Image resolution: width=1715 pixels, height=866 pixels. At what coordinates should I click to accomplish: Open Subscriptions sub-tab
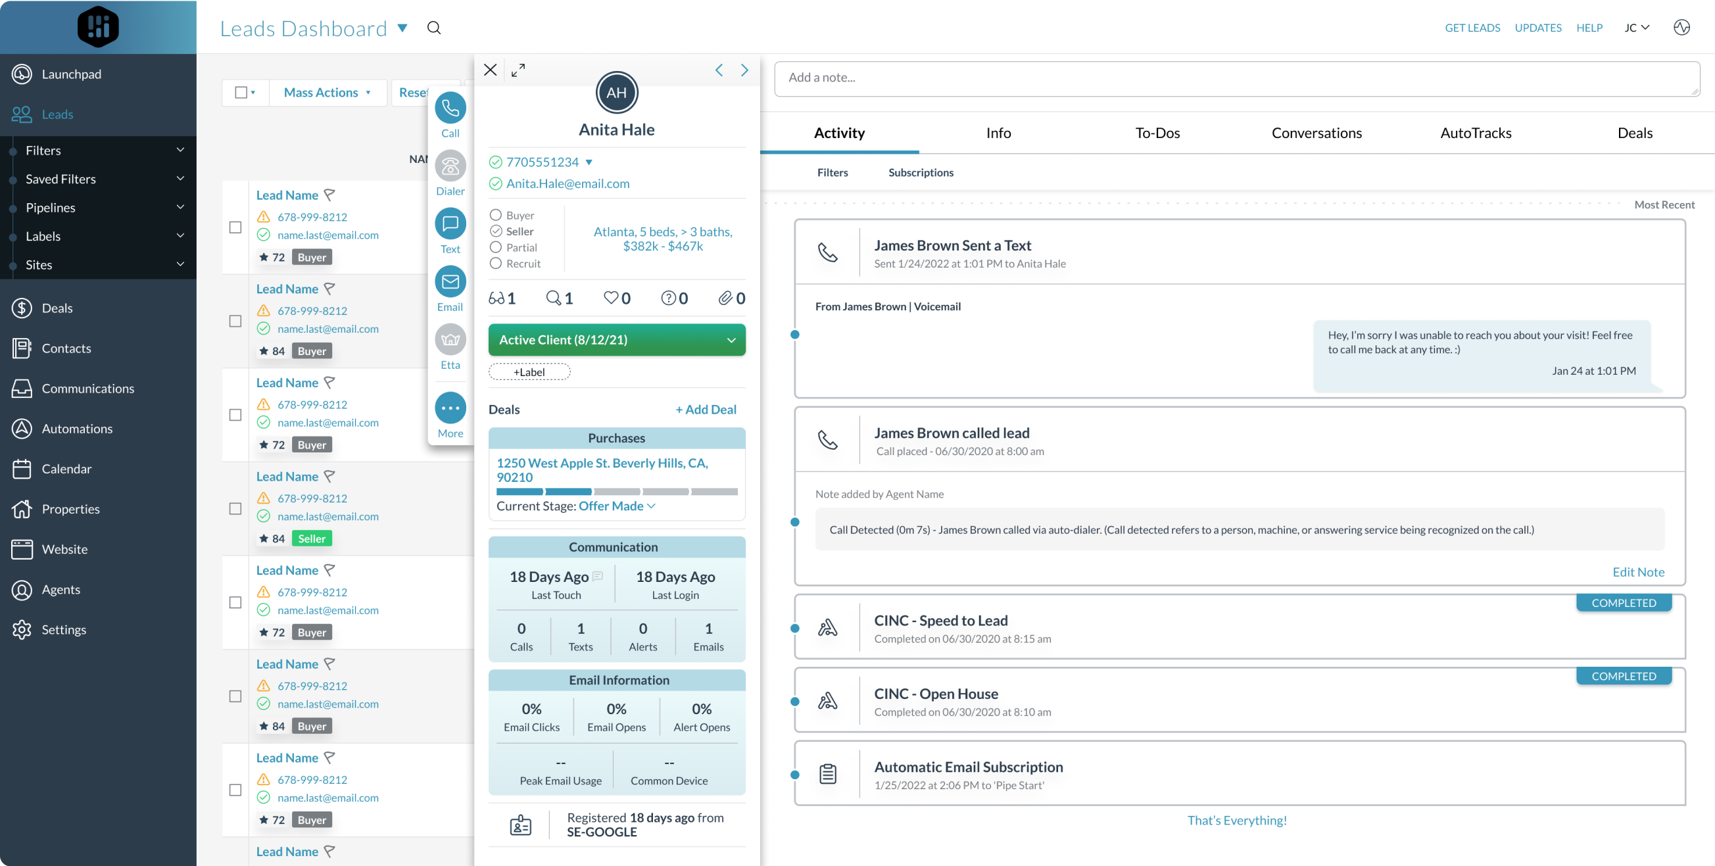tap(921, 172)
